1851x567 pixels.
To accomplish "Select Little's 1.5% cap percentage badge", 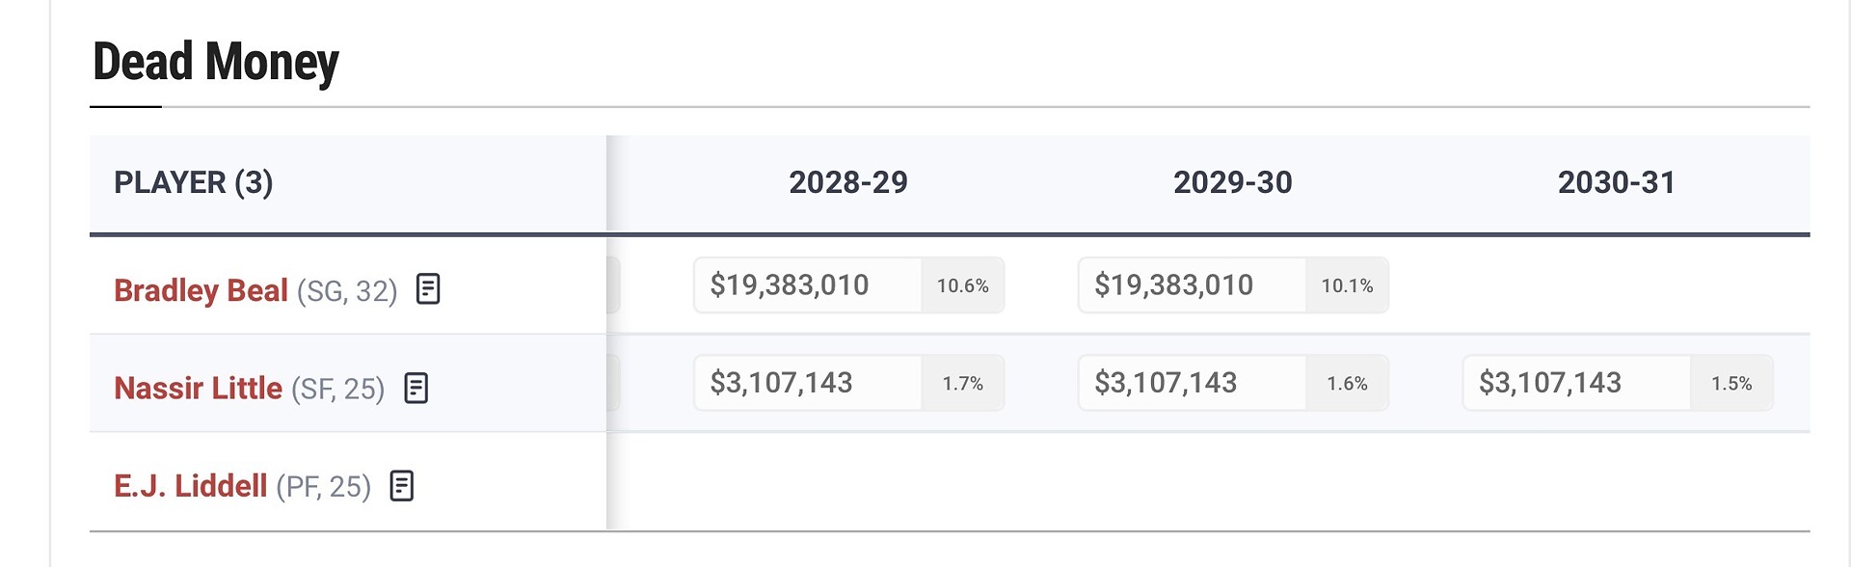I will click(x=1731, y=384).
